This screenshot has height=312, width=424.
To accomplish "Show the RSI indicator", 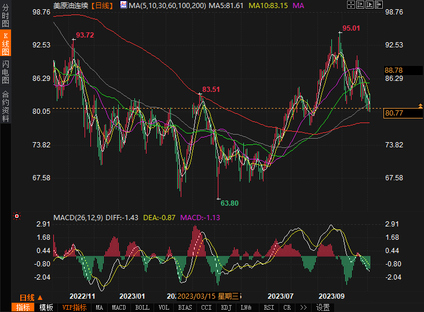I will 269,307.
